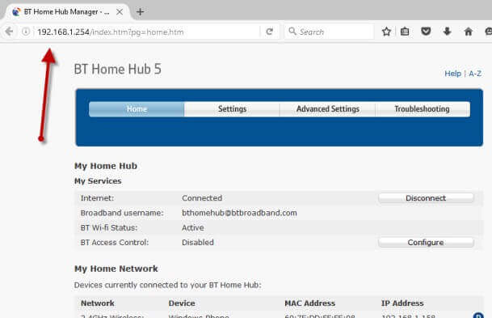Switch to the Settings tab
The height and width of the screenshot is (318, 492).
[x=232, y=109]
